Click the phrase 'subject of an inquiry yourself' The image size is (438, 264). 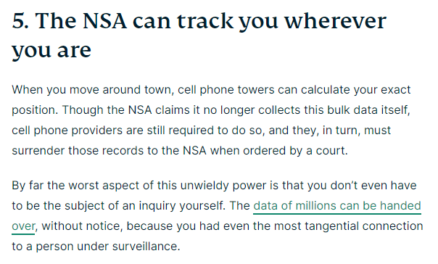point(144,206)
